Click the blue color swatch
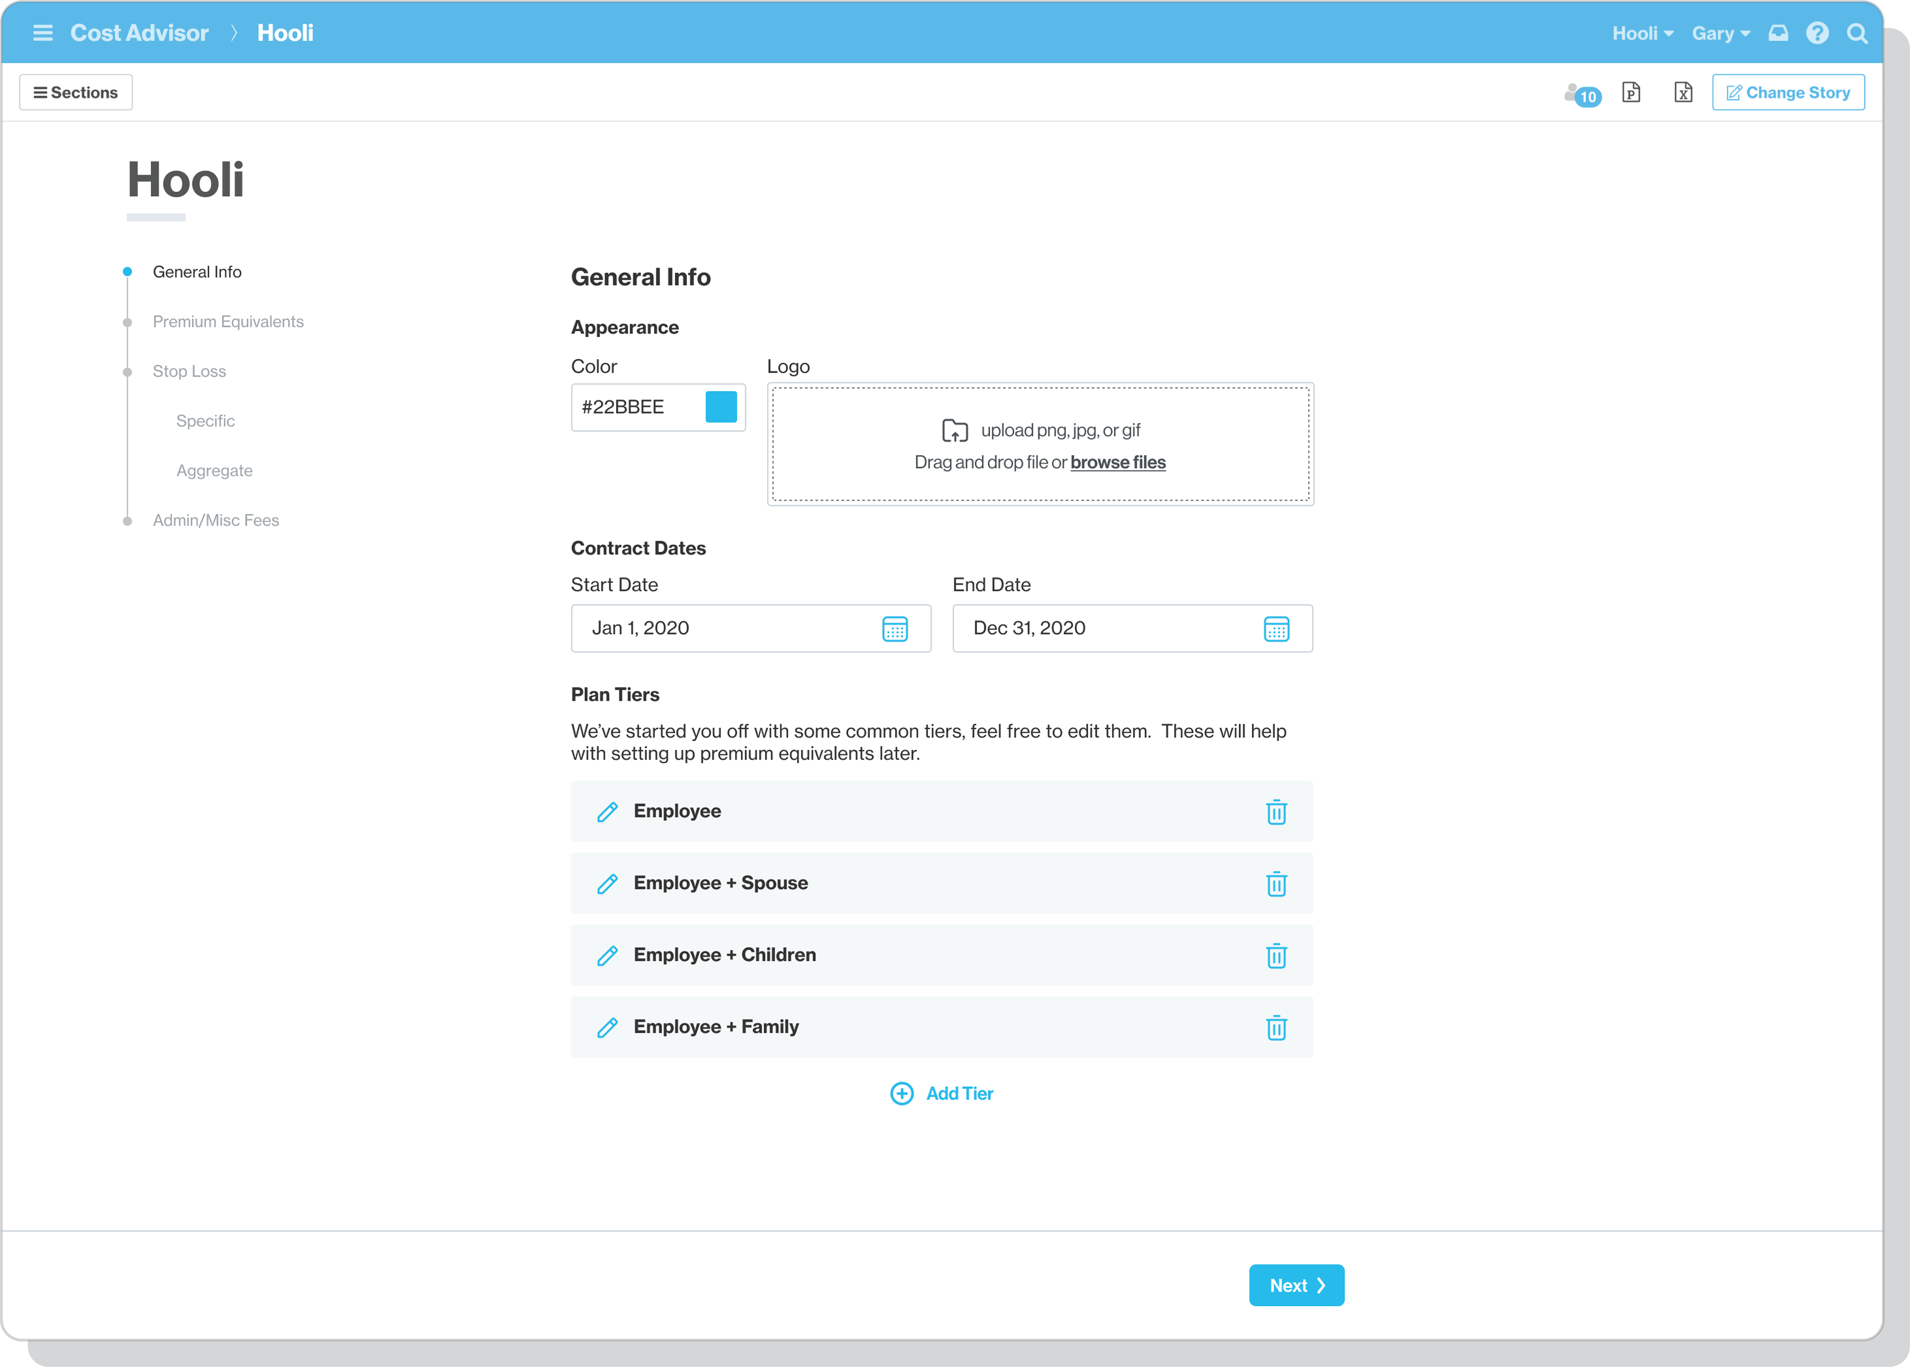This screenshot has height=1367, width=1910. click(721, 406)
